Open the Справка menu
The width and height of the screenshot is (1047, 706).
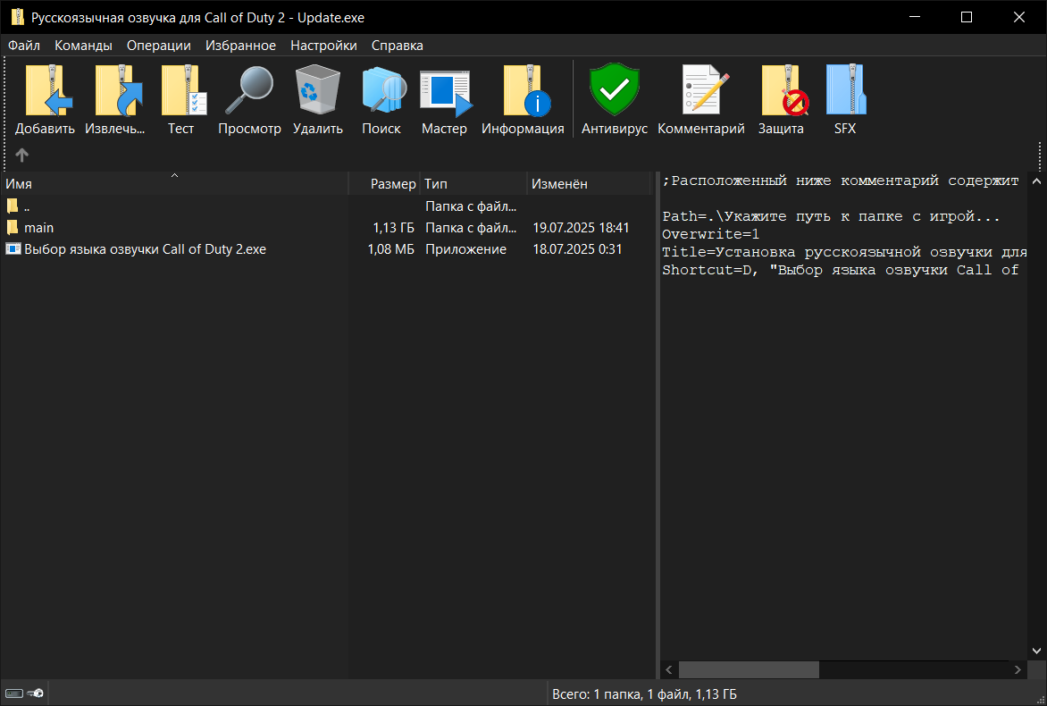[398, 46]
